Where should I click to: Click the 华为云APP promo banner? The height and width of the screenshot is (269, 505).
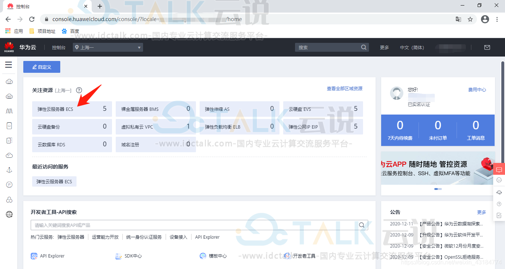click(x=438, y=168)
